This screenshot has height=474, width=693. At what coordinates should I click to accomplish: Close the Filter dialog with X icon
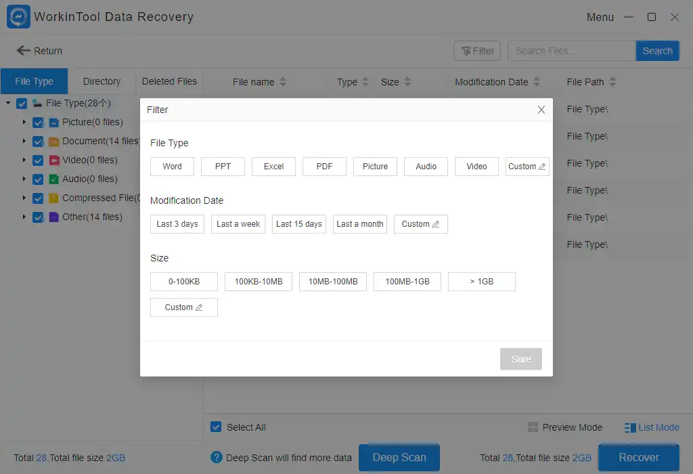click(x=541, y=110)
